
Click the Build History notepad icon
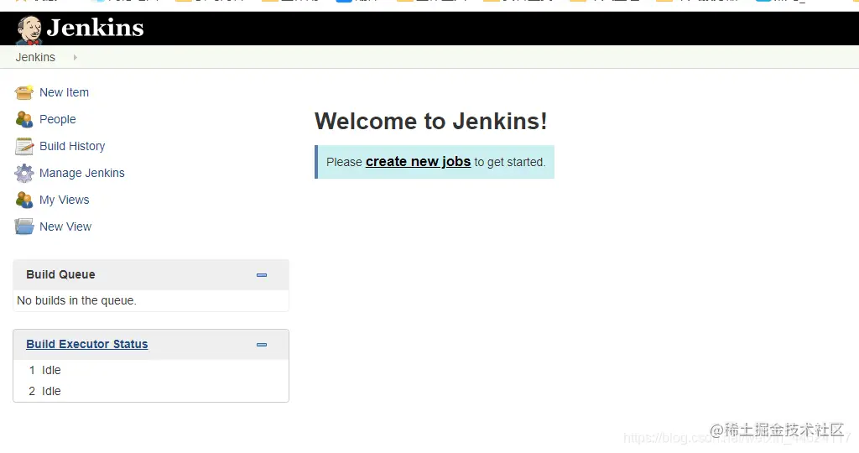click(x=24, y=146)
